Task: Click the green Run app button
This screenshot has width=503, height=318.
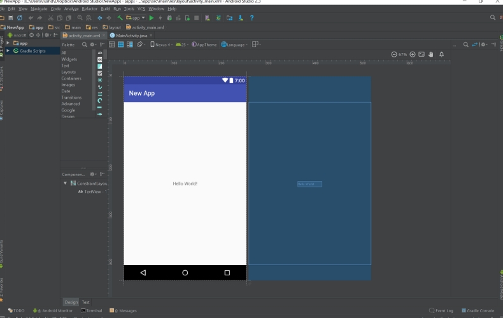Action: point(151,18)
